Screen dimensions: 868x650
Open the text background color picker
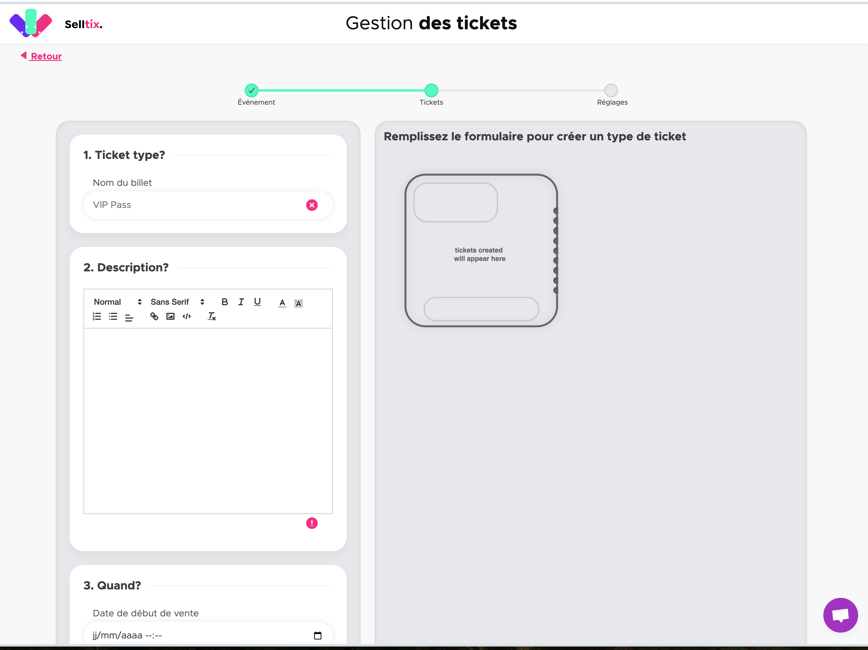(x=299, y=303)
